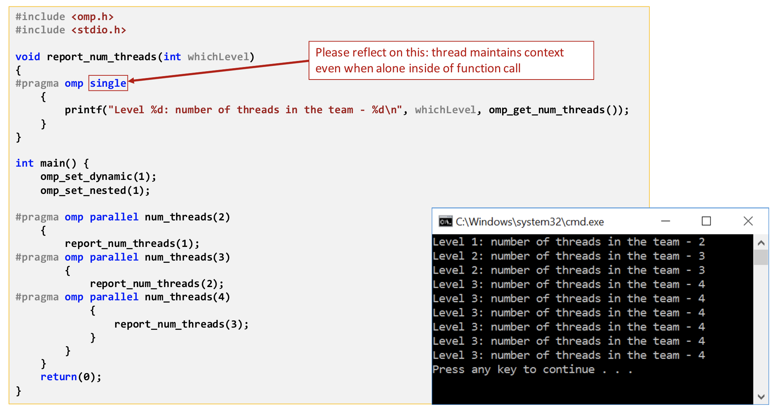The image size is (774, 409).
Task: Click the return(0) statement
Action: (x=71, y=377)
